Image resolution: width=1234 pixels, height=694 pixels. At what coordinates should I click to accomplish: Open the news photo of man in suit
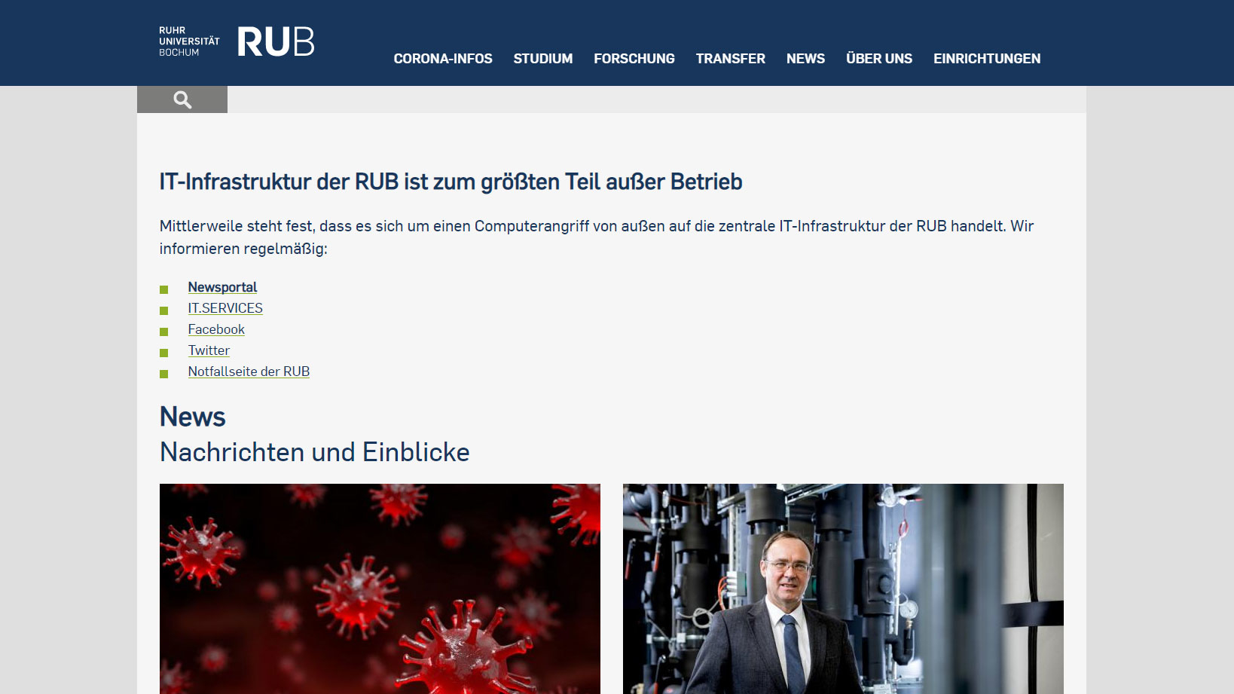click(x=843, y=589)
